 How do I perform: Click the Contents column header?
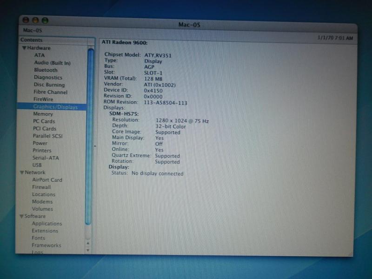pyautogui.click(x=51, y=40)
